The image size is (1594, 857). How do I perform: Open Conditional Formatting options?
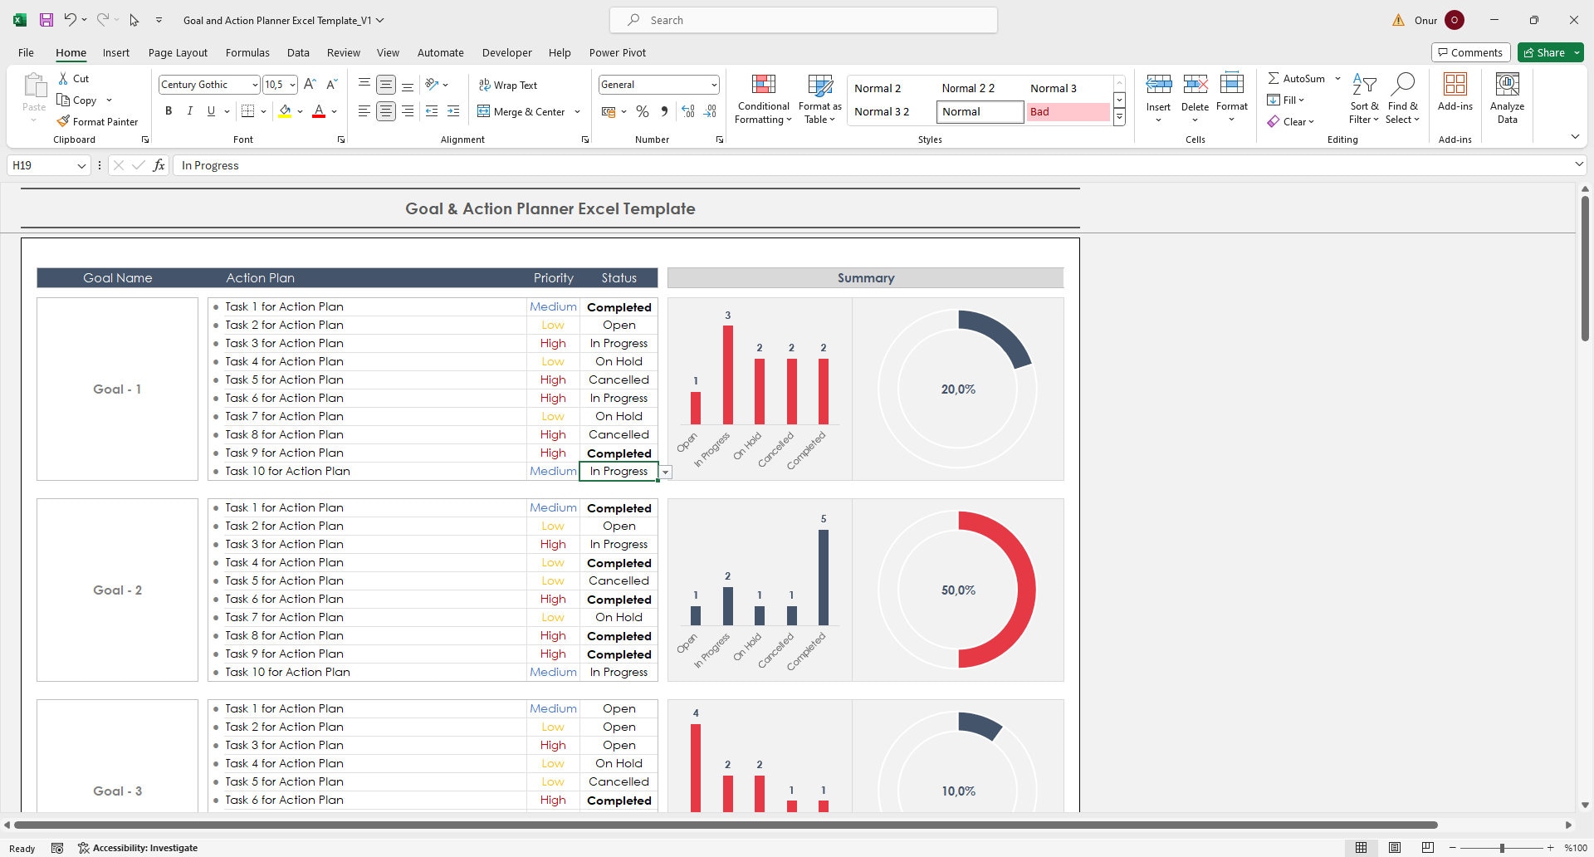point(762,100)
